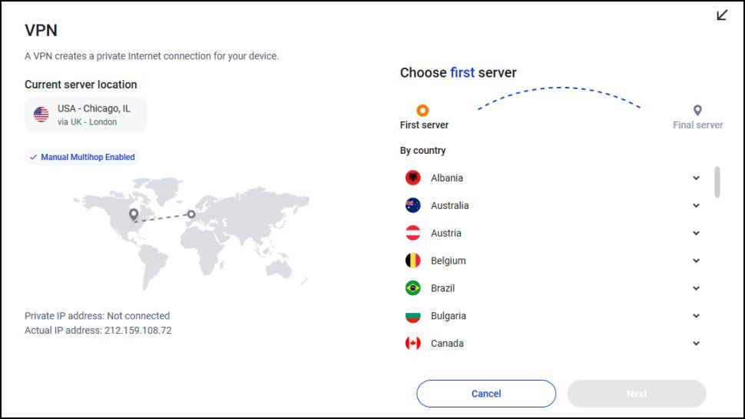745x419 pixels.
Task: Click the country list scrollbar thumb
Action: click(x=717, y=181)
